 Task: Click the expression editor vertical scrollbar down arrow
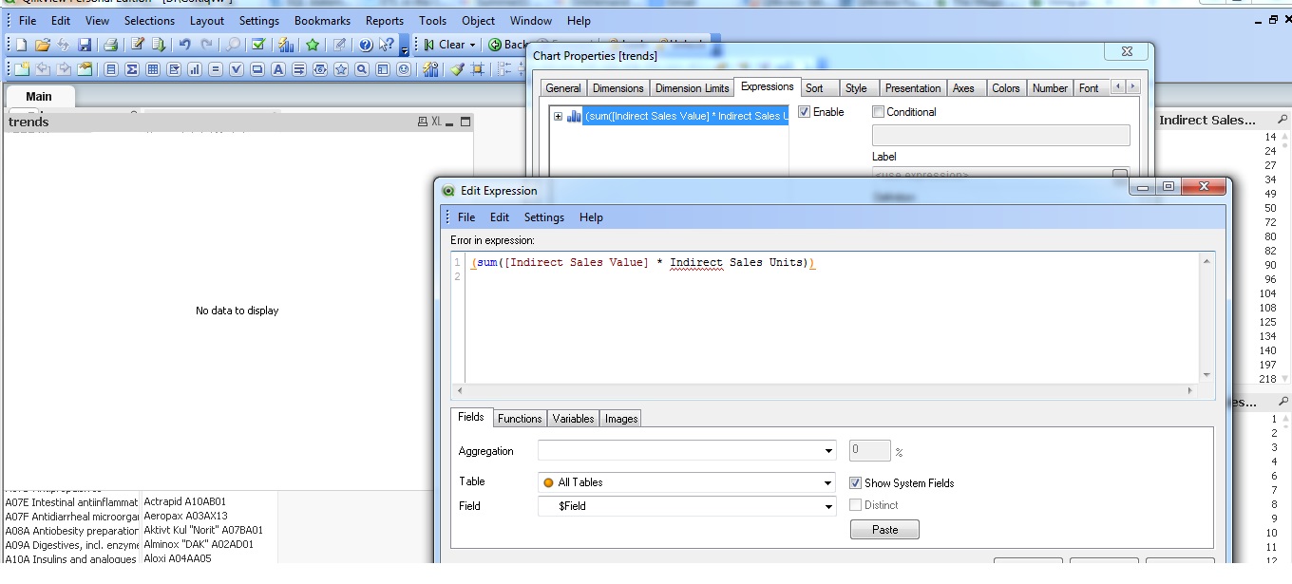[1207, 375]
